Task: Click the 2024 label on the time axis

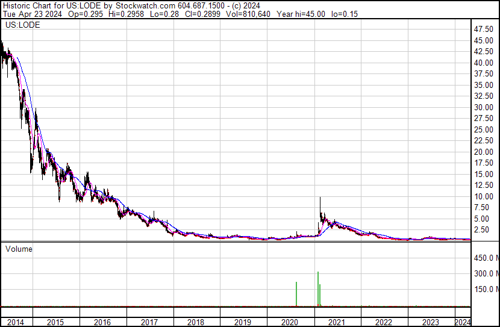Action: [x=462, y=322]
